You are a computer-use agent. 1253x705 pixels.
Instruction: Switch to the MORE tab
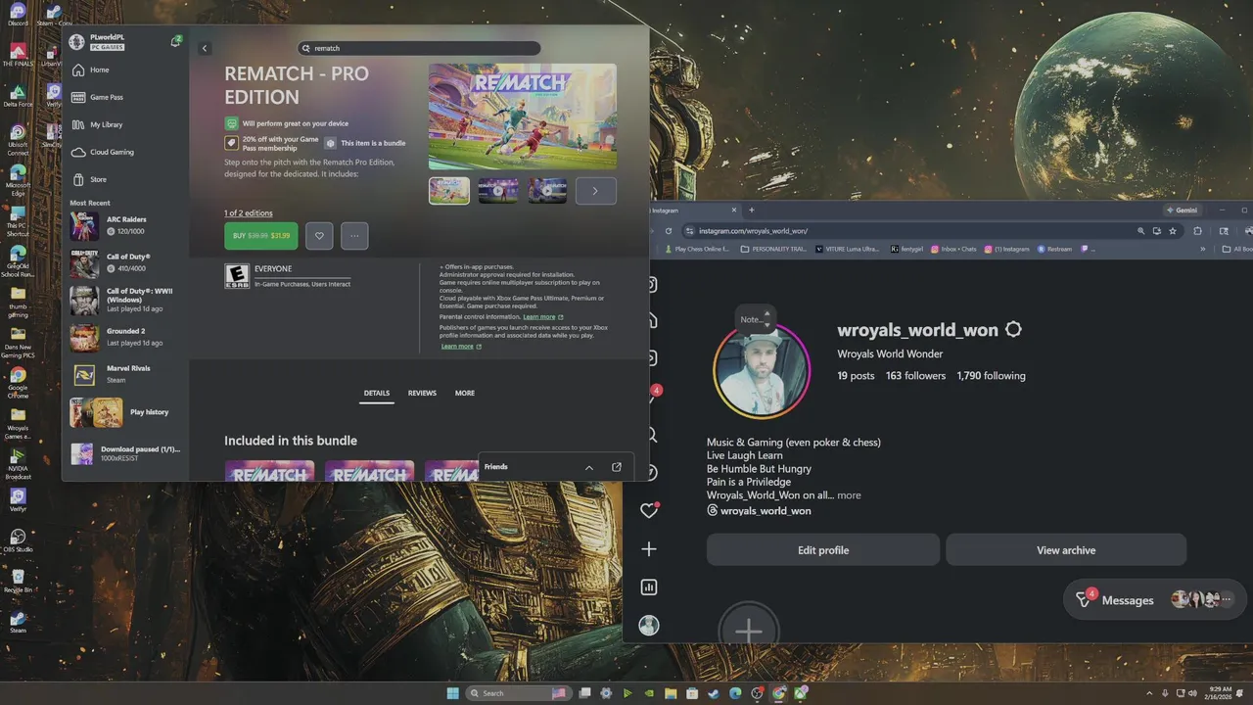pos(465,393)
